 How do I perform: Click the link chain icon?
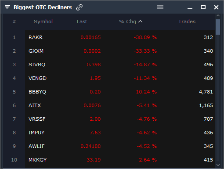[x=79, y=7]
